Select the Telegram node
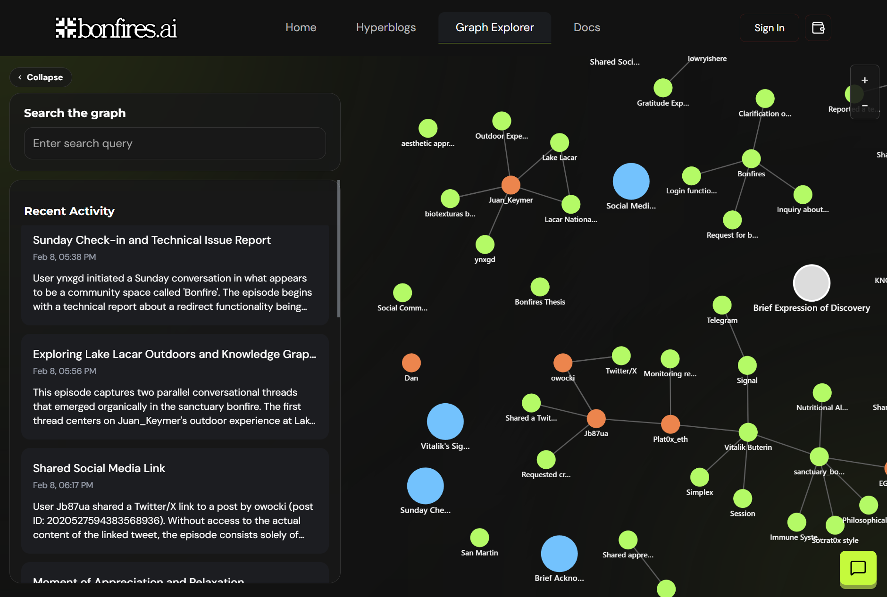The height and width of the screenshot is (597, 887). click(722, 305)
